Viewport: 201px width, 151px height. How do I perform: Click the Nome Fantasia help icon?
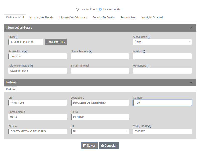[91, 52]
